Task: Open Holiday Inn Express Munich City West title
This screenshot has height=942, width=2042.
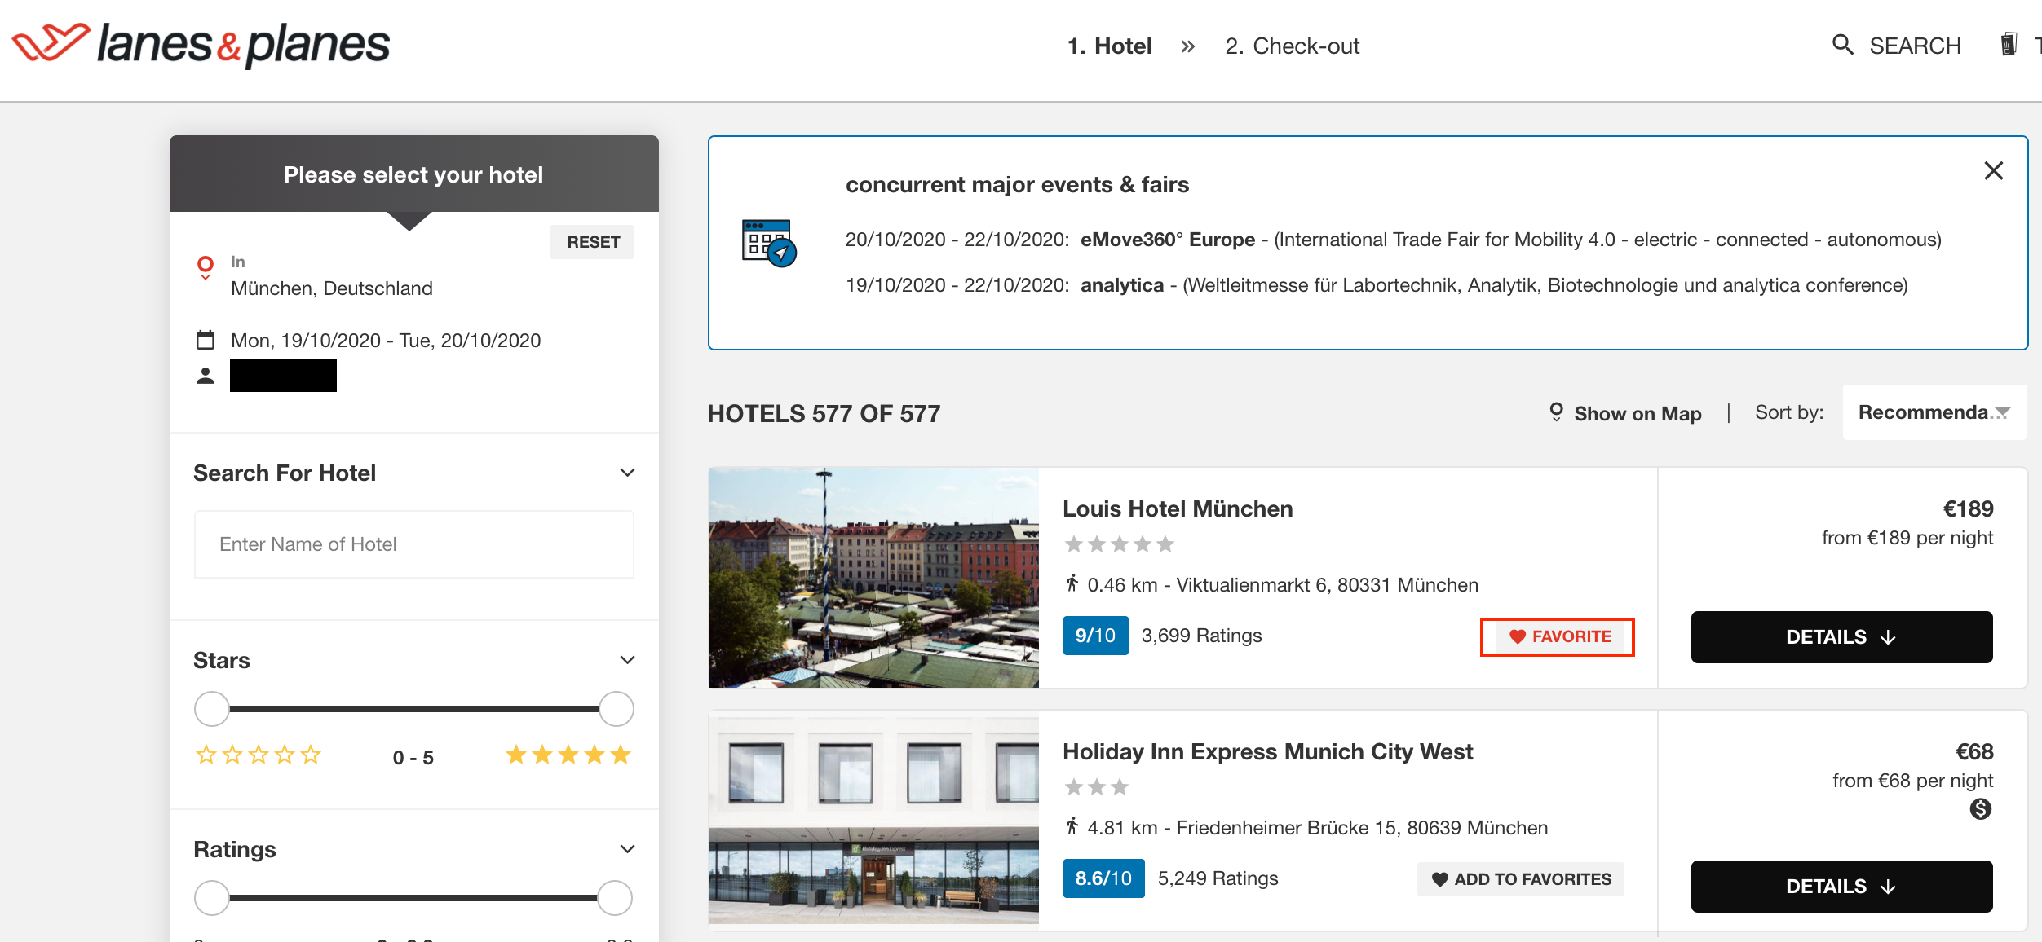Action: pos(1268,751)
